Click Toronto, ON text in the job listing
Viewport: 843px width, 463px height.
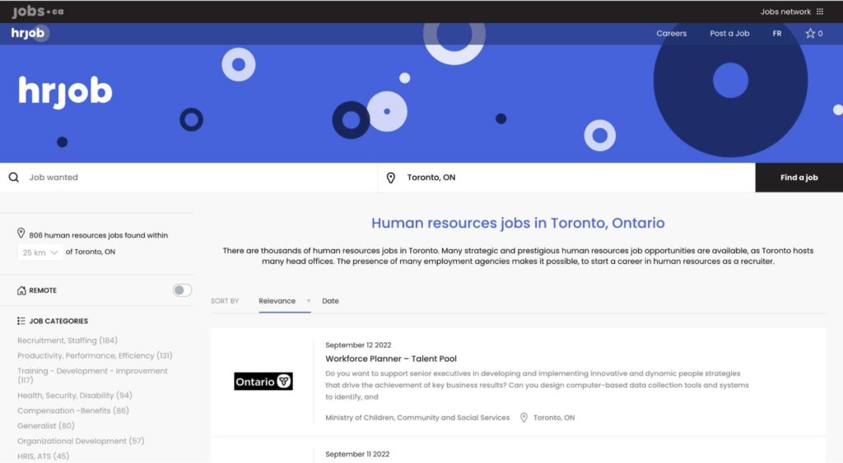tap(554, 417)
